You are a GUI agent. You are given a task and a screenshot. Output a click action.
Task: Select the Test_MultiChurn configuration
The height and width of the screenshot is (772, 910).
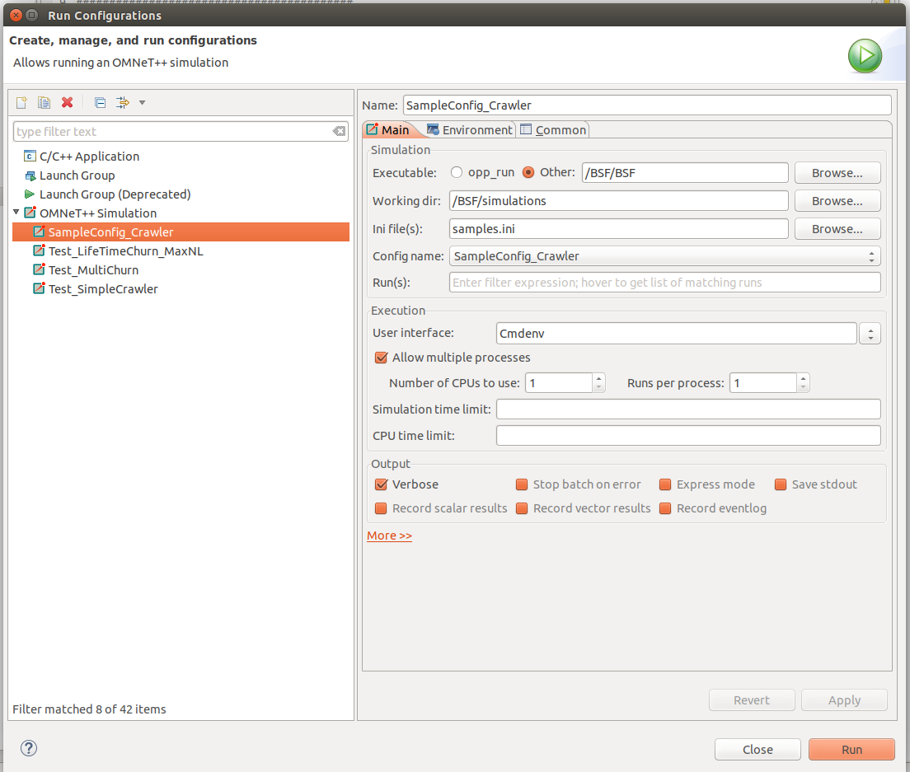coord(92,270)
